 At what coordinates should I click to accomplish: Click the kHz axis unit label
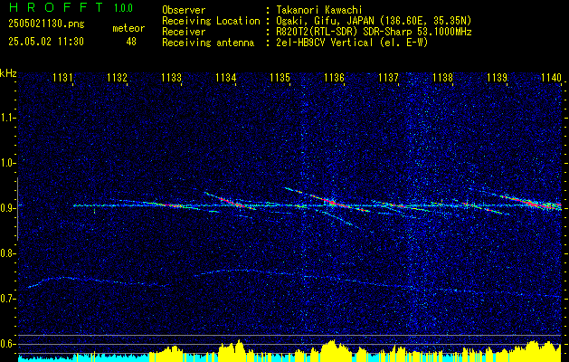[x=8, y=73]
